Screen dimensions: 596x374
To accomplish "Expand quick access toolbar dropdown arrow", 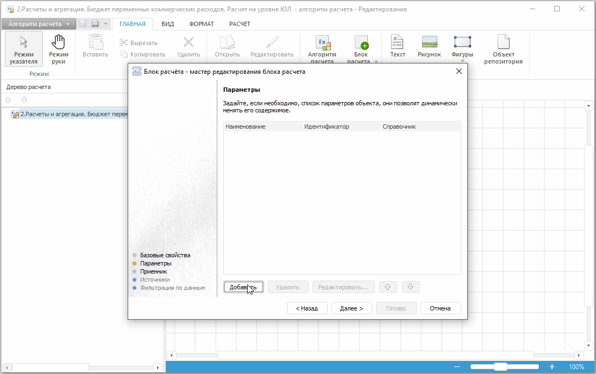I will pyautogui.click(x=105, y=23).
